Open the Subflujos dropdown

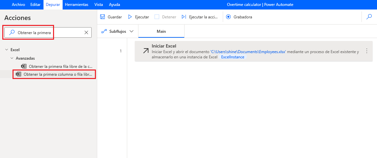point(118,31)
